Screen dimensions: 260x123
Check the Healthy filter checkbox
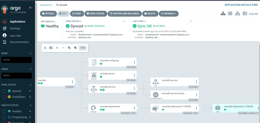coord(4,112)
